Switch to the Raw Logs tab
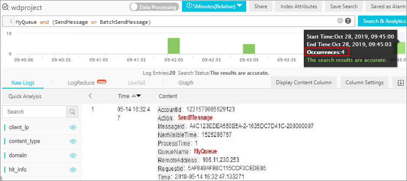Viewport: 407px width, 181px height. pyautogui.click(x=23, y=83)
